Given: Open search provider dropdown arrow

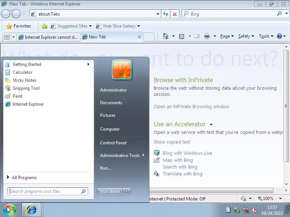Looking at the screenshot, I should tap(286, 13).
